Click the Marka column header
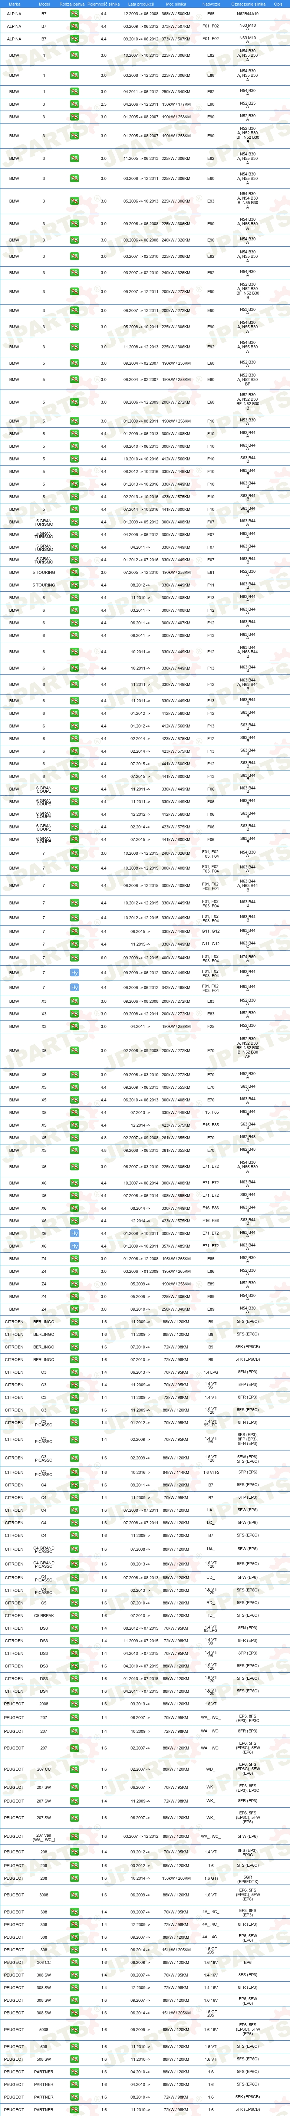This screenshot has width=290, height=2116. [15, 3]
